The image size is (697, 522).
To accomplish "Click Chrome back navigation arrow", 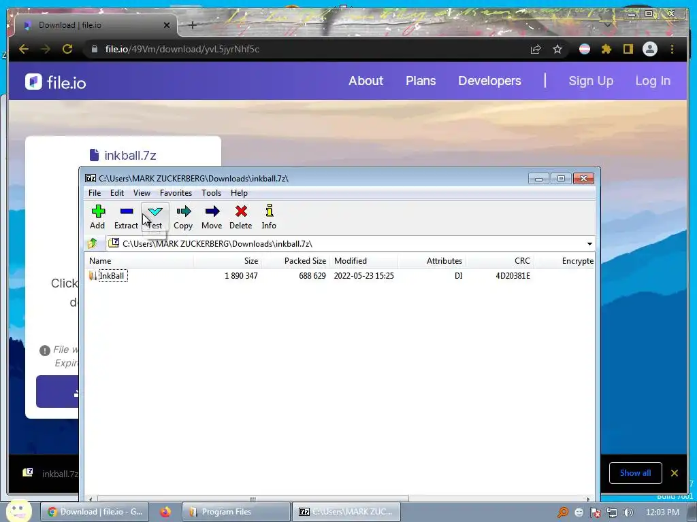I will click(24, 49).
